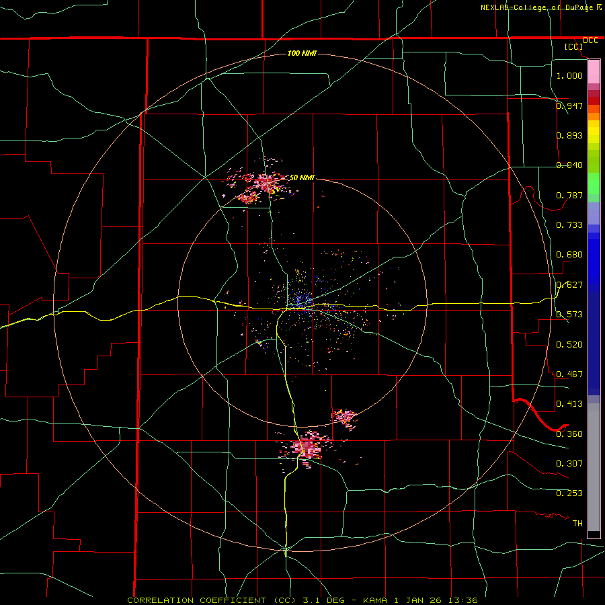This screenshot has width=605, height=605.
Task: Select the 0.307 scale value
Action: pyautogui.click(x=569, y=463)
